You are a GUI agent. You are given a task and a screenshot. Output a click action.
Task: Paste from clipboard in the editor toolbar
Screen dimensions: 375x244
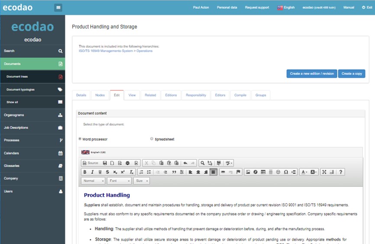[162, 163]
